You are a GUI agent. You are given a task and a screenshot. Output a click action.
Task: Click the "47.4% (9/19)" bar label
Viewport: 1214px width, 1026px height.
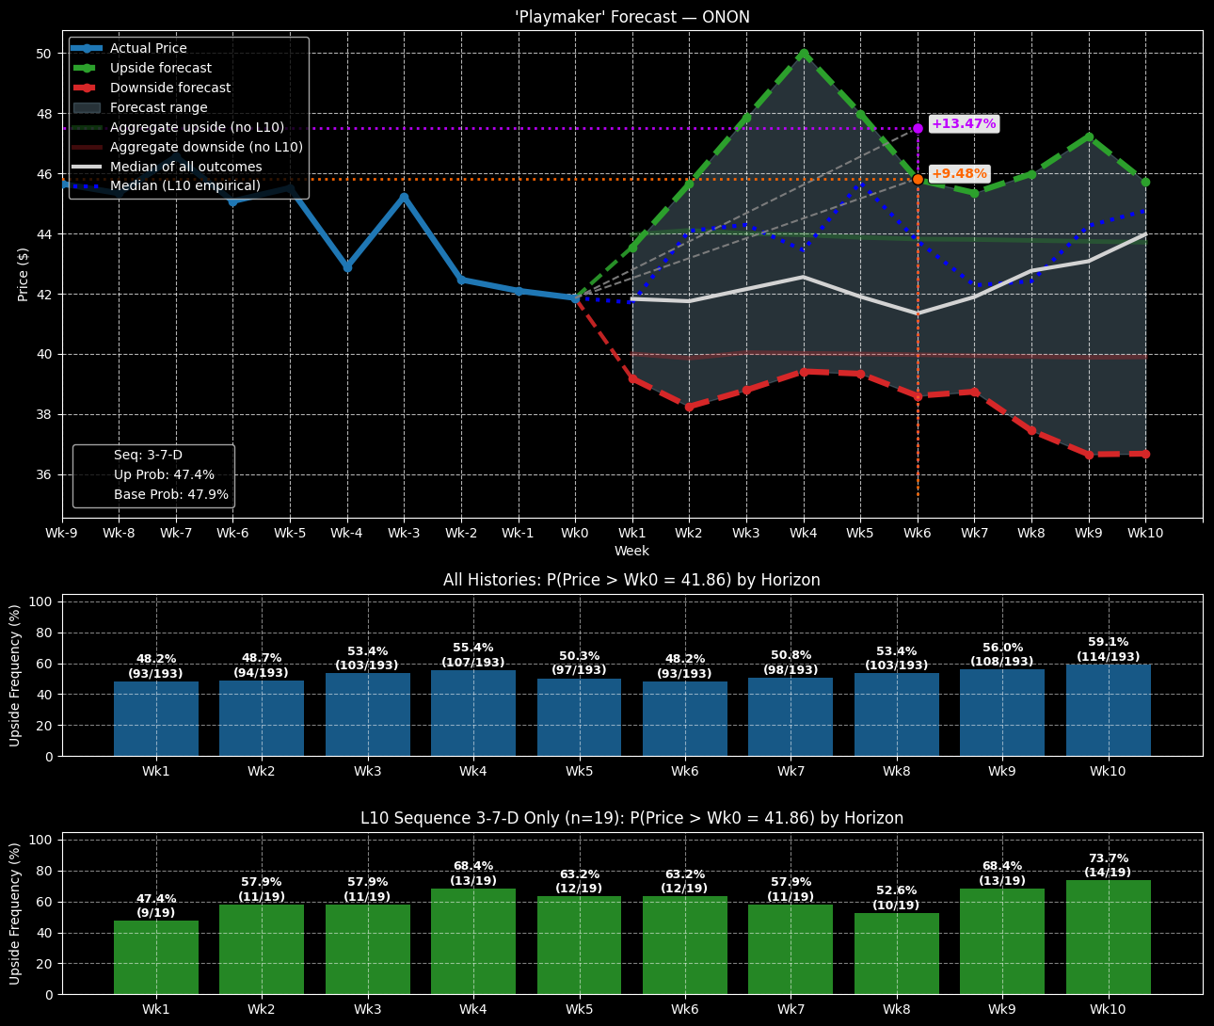coord(156,906)
